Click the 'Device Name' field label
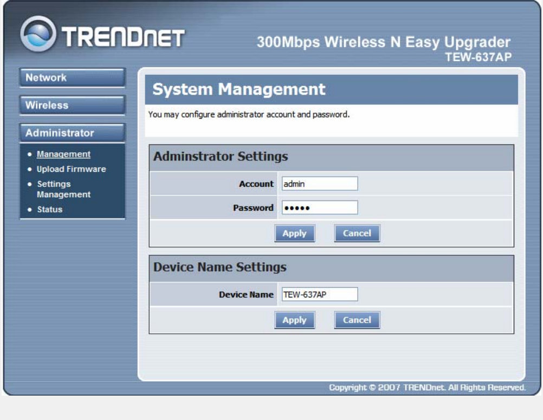 click(246, 295)
